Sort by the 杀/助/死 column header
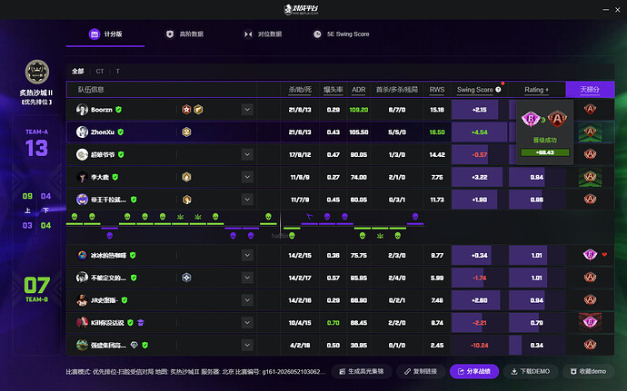 300,90
